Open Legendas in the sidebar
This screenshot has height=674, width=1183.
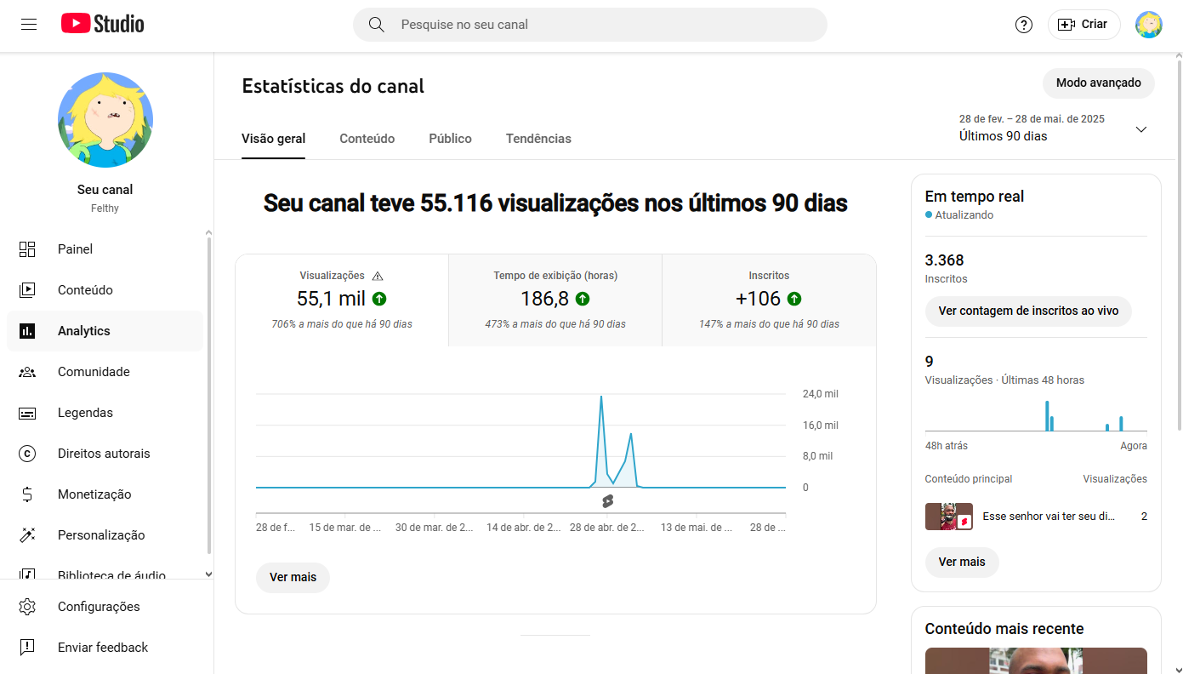pos(105,413)
